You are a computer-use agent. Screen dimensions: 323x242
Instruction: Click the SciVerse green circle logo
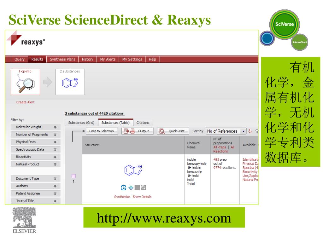285,24
